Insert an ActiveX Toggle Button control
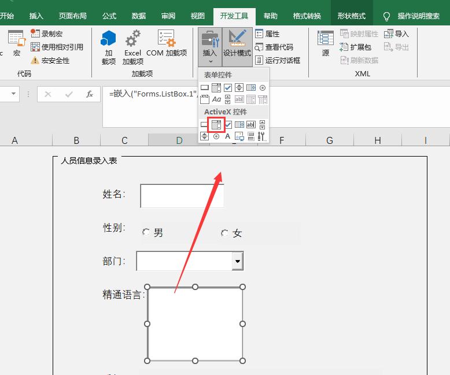 (251, 136)
